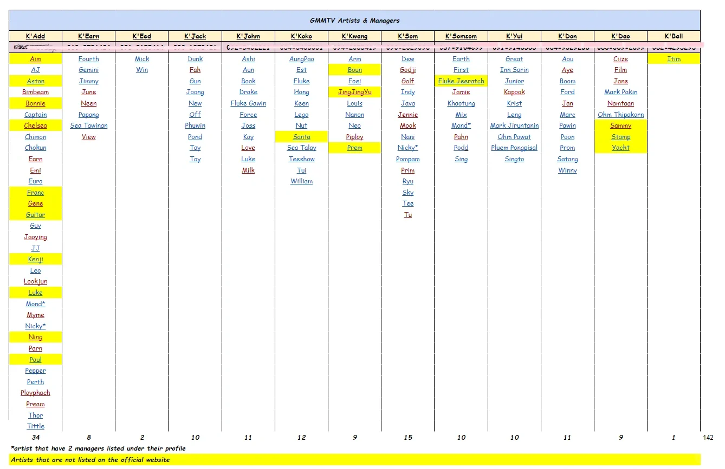The width and height of the screenshot is (725, 469).
Task: Select the K'Bell header cell
Action: click(x=674, y=36)
